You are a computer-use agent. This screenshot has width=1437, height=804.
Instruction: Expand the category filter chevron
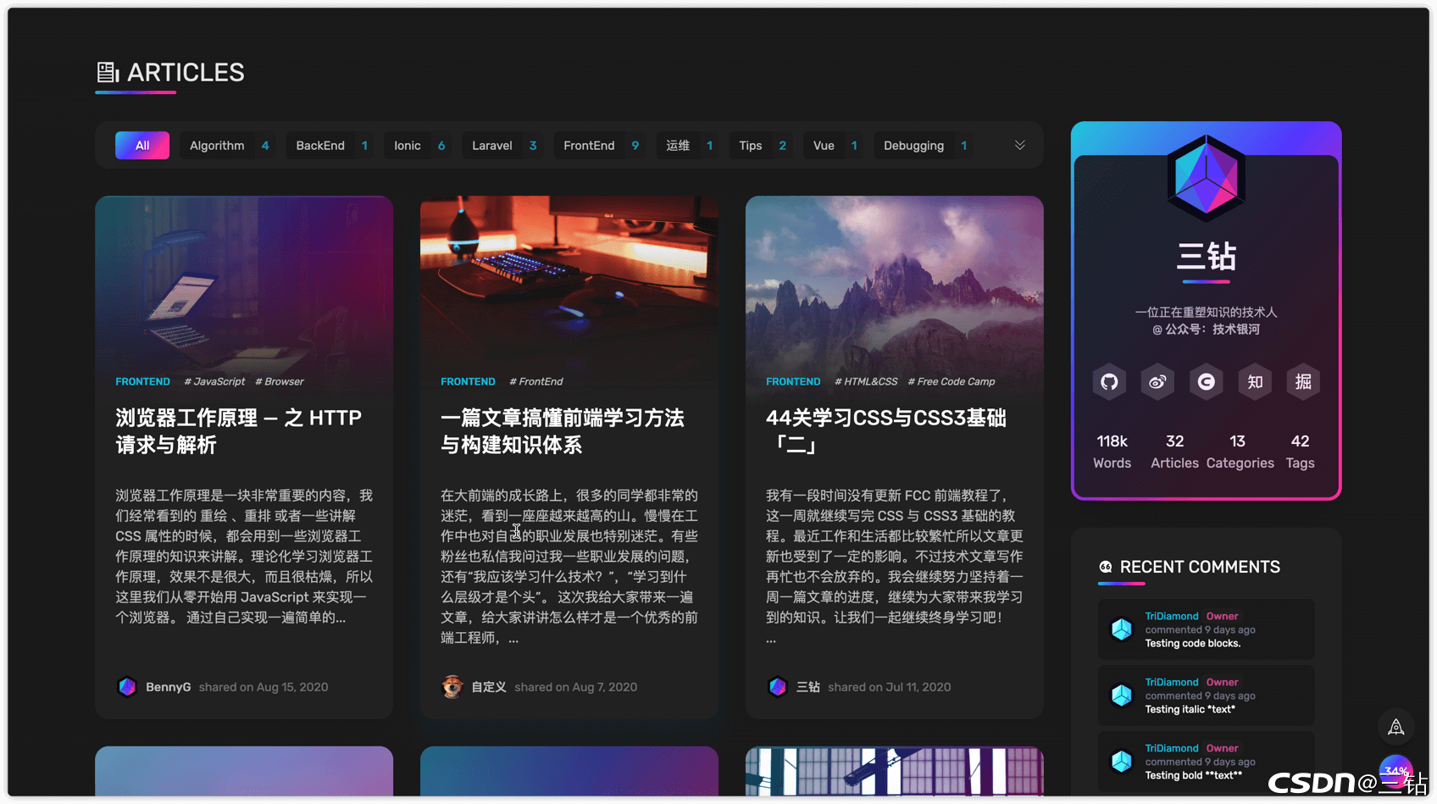coord(1020,145)
